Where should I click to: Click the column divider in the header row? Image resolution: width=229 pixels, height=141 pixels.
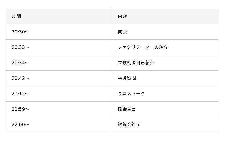[x=112, y=17]
